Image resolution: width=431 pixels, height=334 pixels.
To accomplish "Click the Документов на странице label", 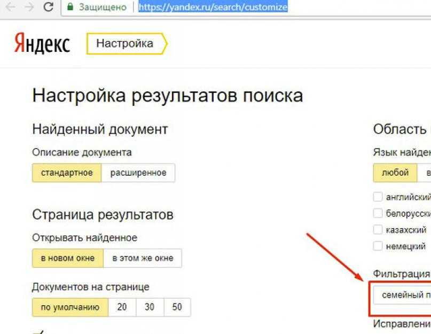I will pos(91,287).
